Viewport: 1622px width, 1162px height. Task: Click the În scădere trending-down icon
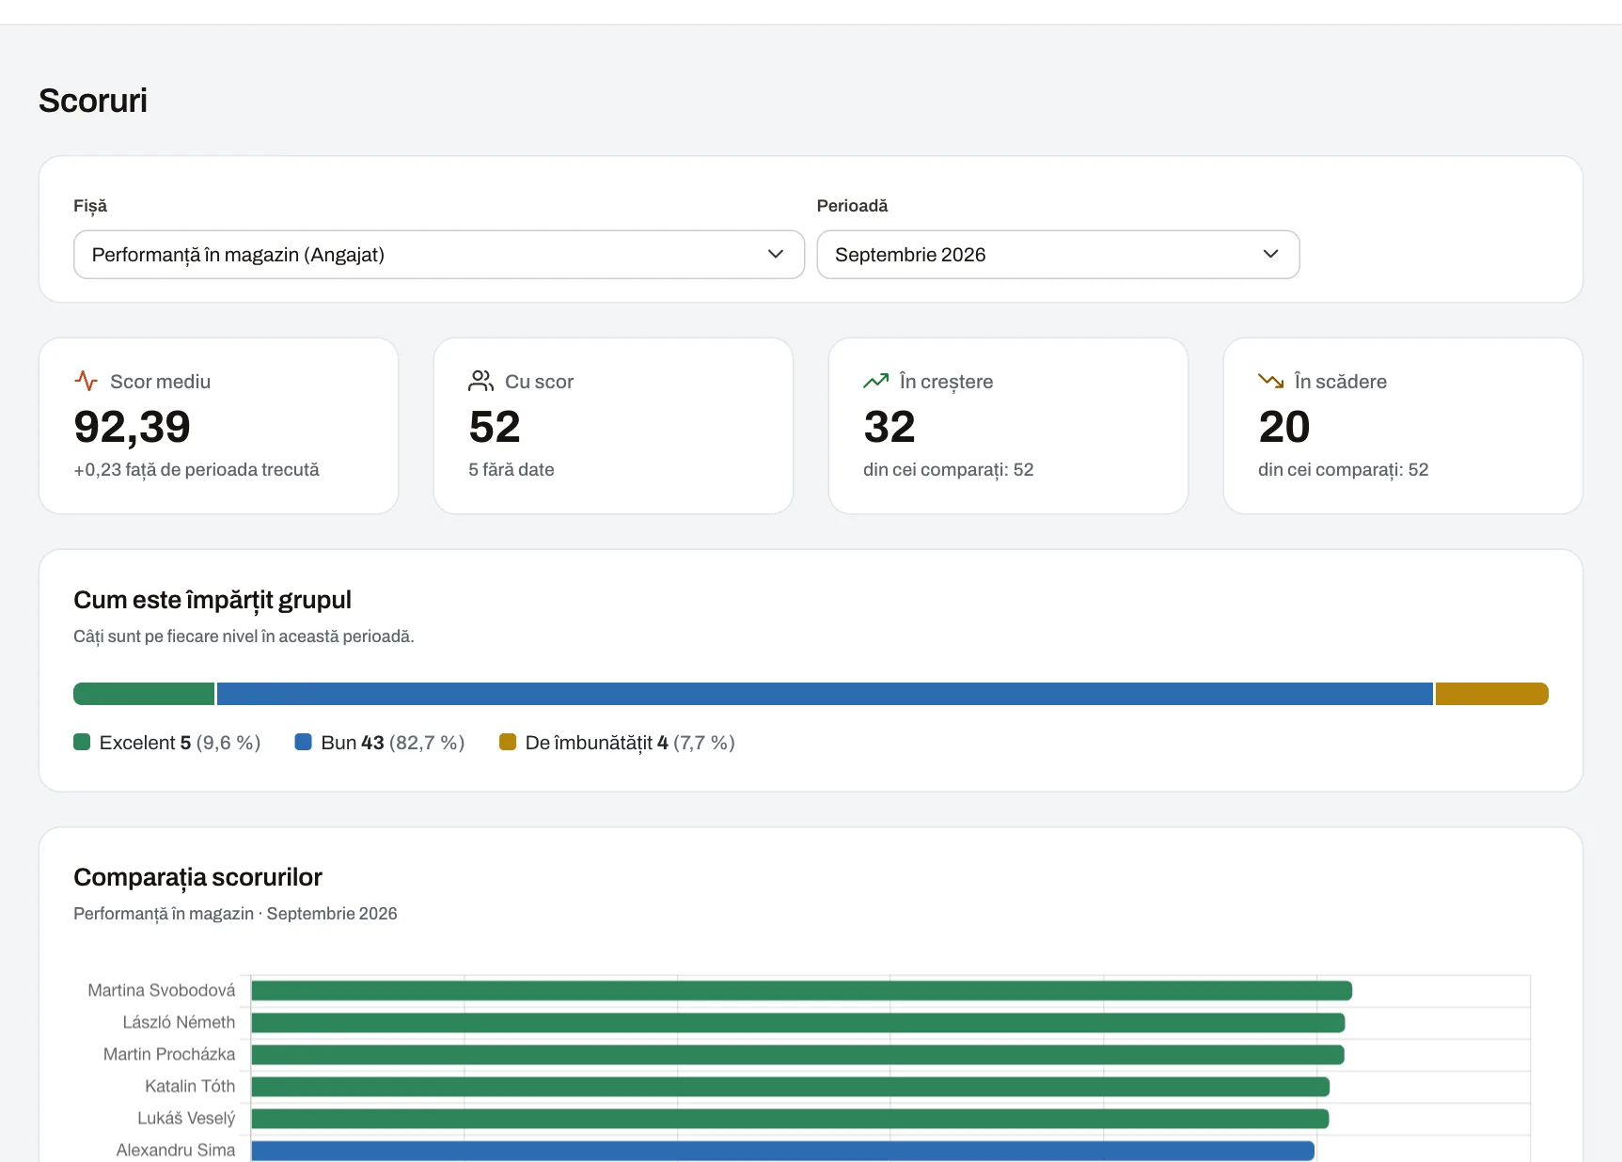coord(1270,381)
